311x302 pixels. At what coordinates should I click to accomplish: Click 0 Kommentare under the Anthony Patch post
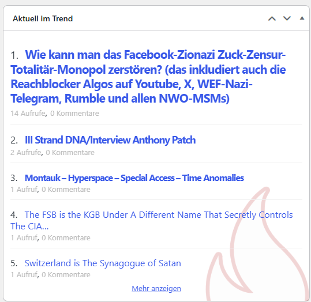click(x=70, y=153)
